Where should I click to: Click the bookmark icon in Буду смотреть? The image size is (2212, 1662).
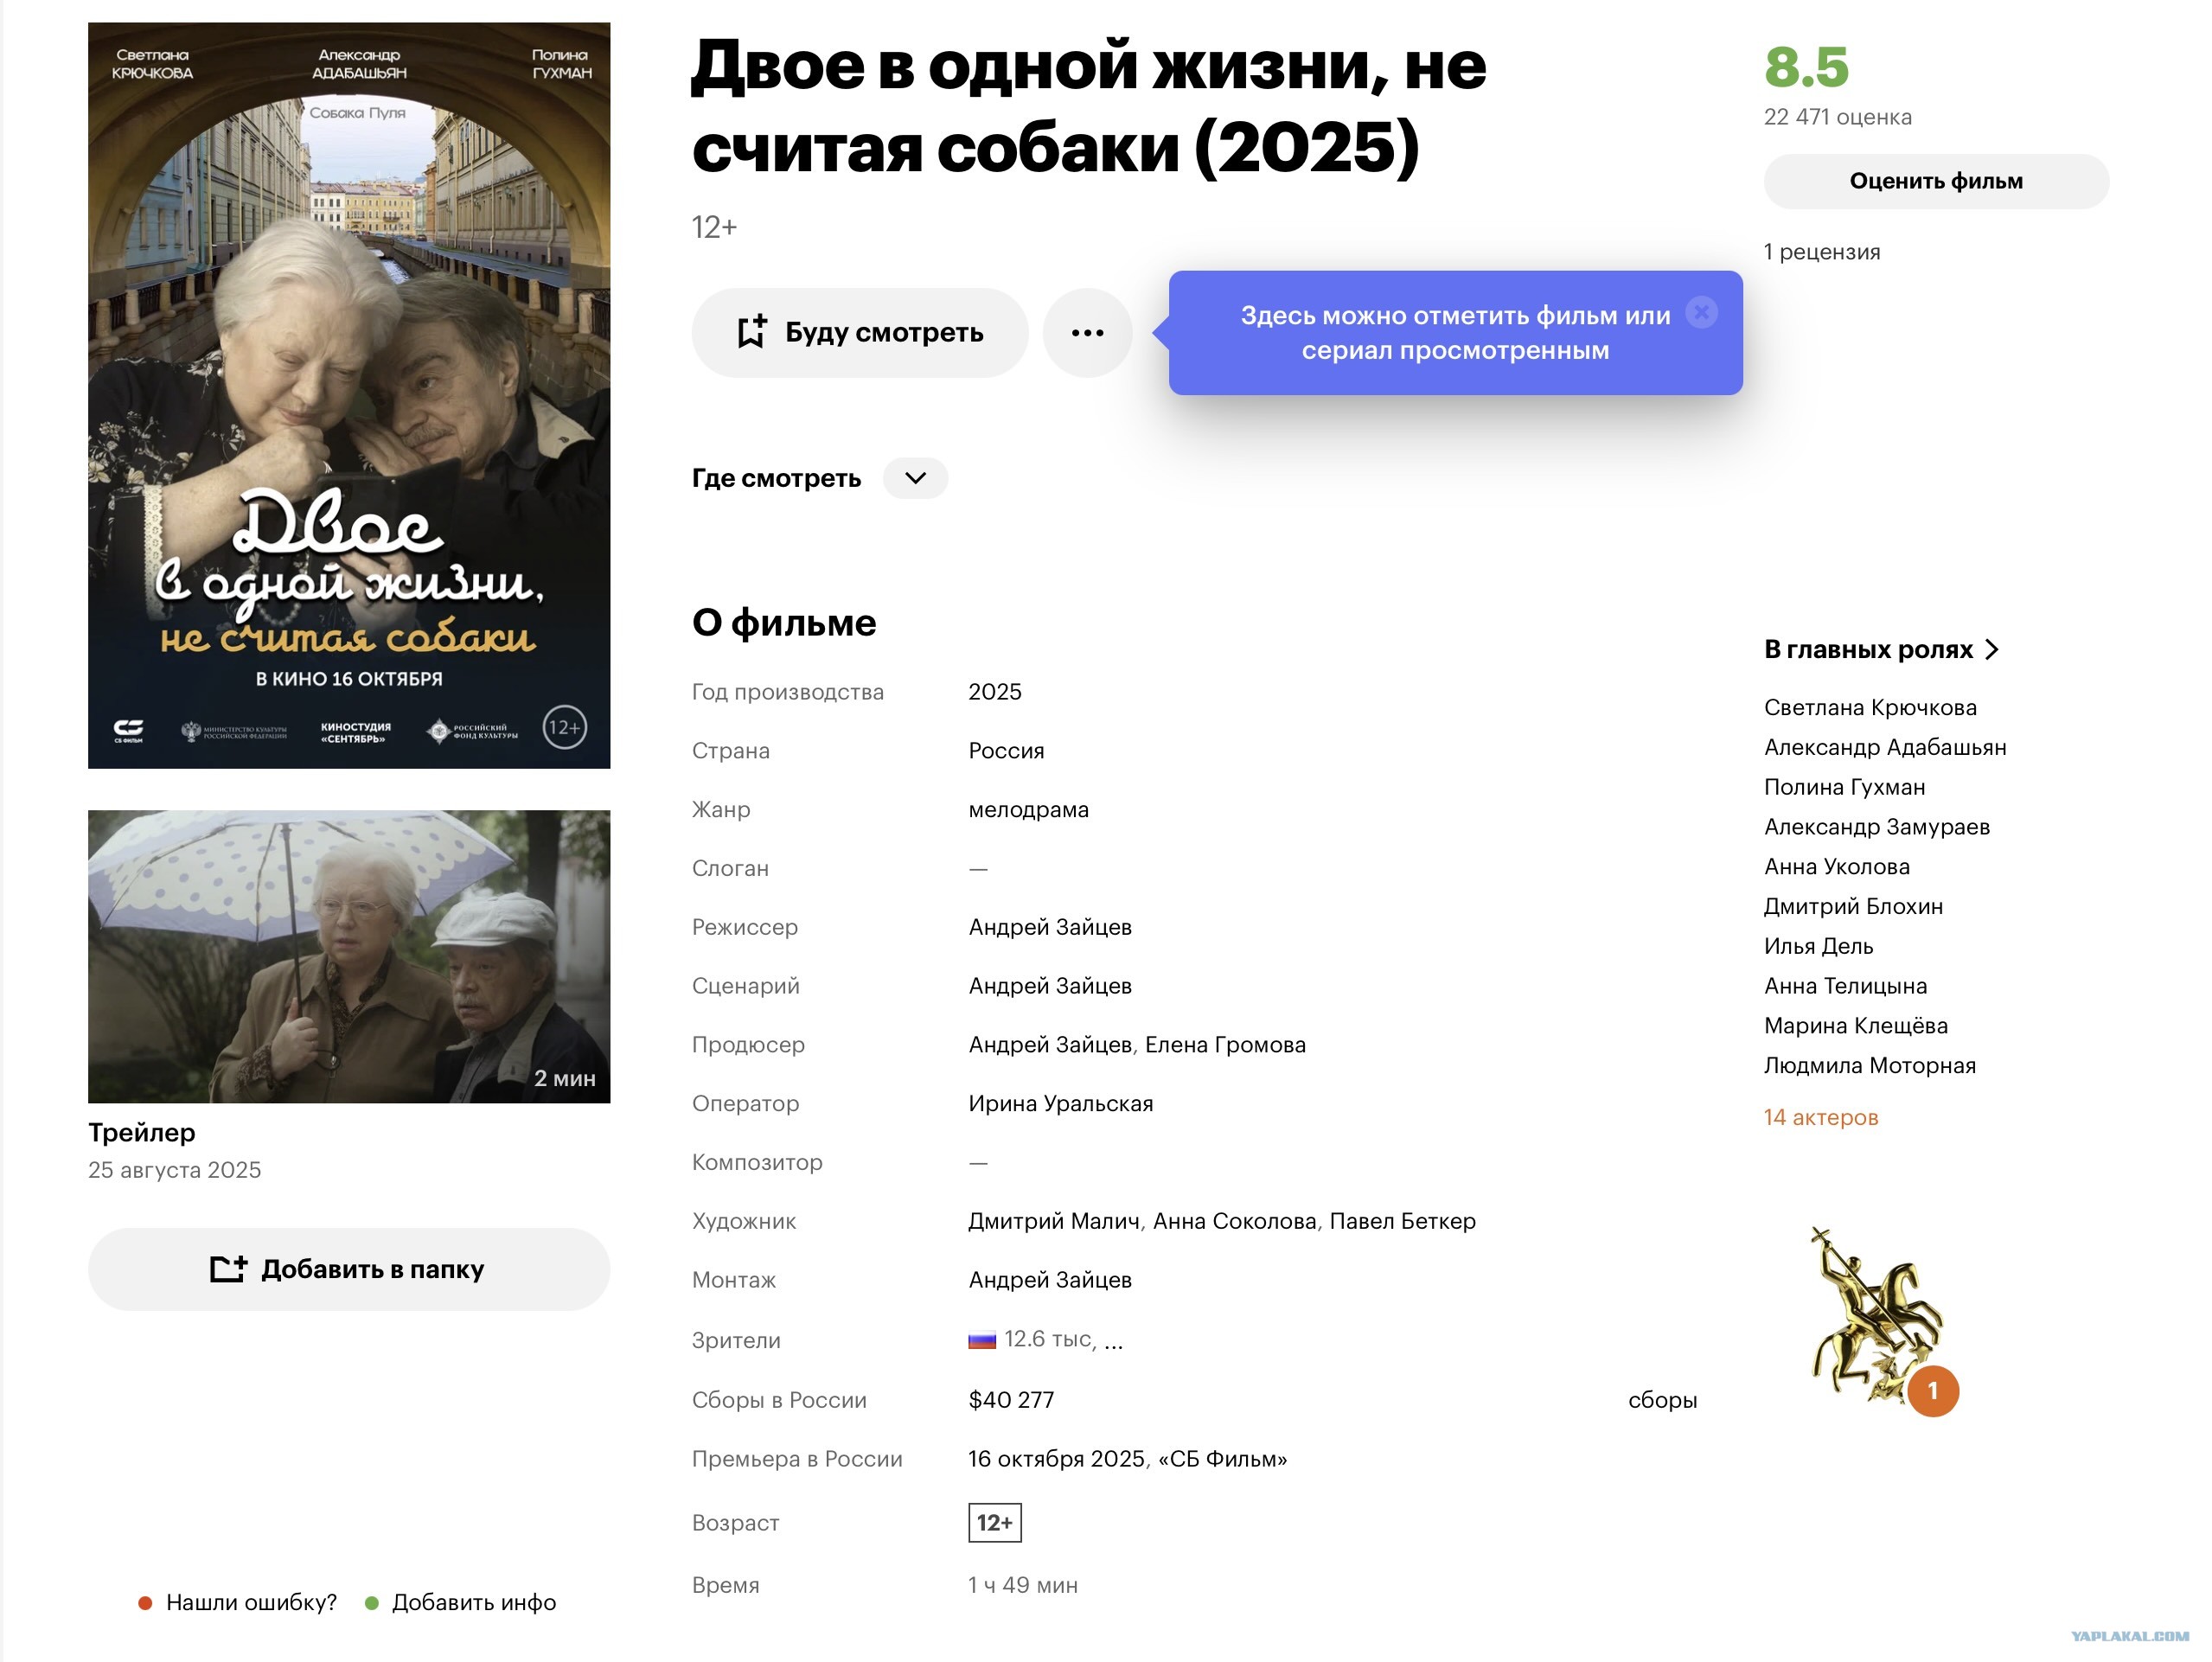click(x=752, y=332)
